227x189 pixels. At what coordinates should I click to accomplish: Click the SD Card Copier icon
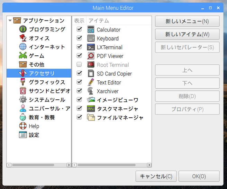click(x=91, y=73)
